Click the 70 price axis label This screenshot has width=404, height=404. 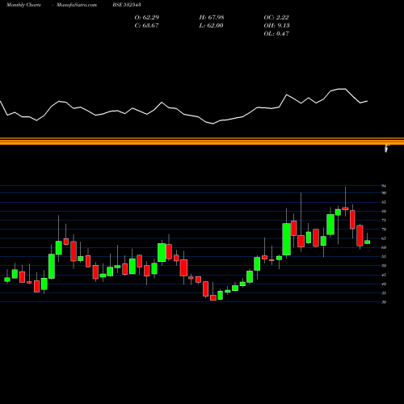(384, 229)
